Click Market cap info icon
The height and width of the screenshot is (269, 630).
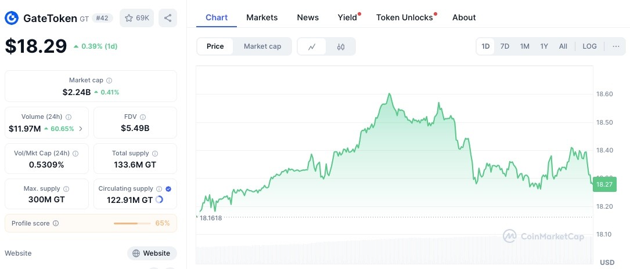point(109,81)
